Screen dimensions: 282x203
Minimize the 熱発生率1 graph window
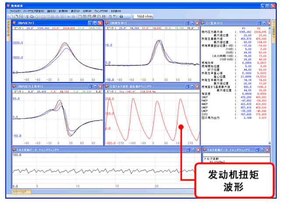(187, 23)
